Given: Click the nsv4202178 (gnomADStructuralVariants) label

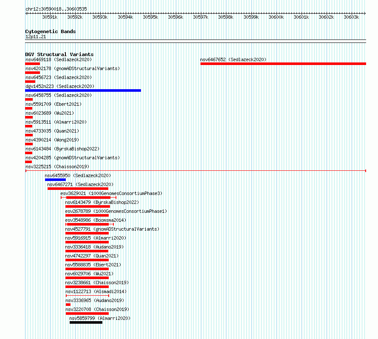Looking at the screenshot, I should (73, 68).
